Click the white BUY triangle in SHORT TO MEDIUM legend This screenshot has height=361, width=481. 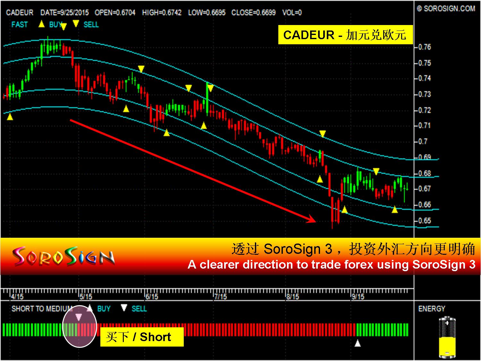(x=90, y=308)
